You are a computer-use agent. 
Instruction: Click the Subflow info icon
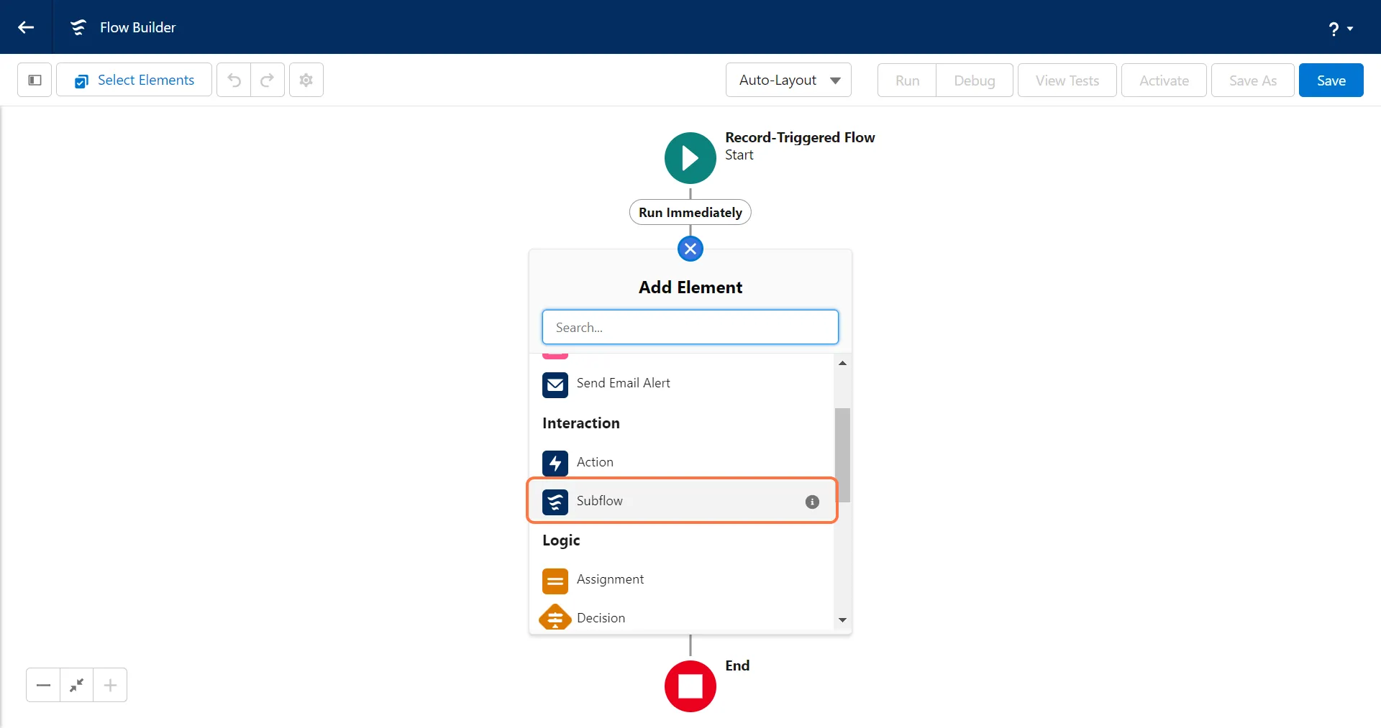[x=812, y=502]
